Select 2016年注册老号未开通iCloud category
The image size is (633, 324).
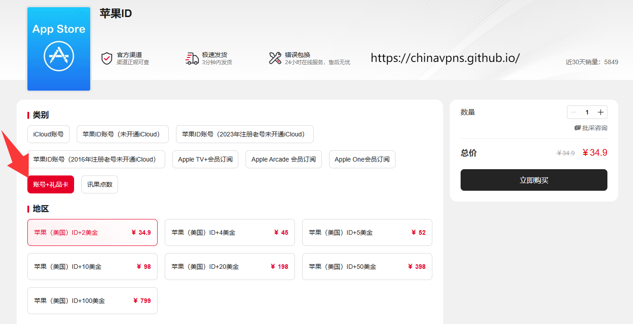[x=96, y=159]
